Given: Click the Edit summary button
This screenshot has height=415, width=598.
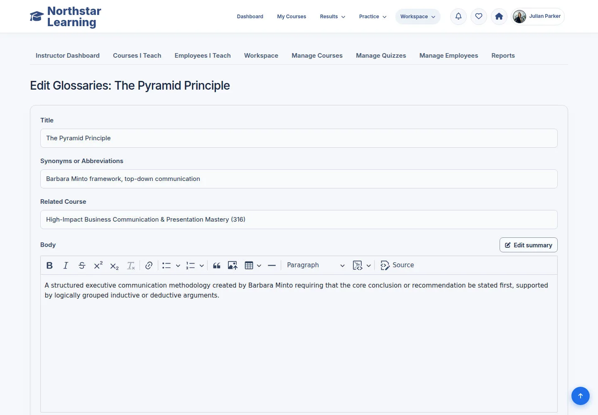Looking at the screenshot, I should coord(528,245).
